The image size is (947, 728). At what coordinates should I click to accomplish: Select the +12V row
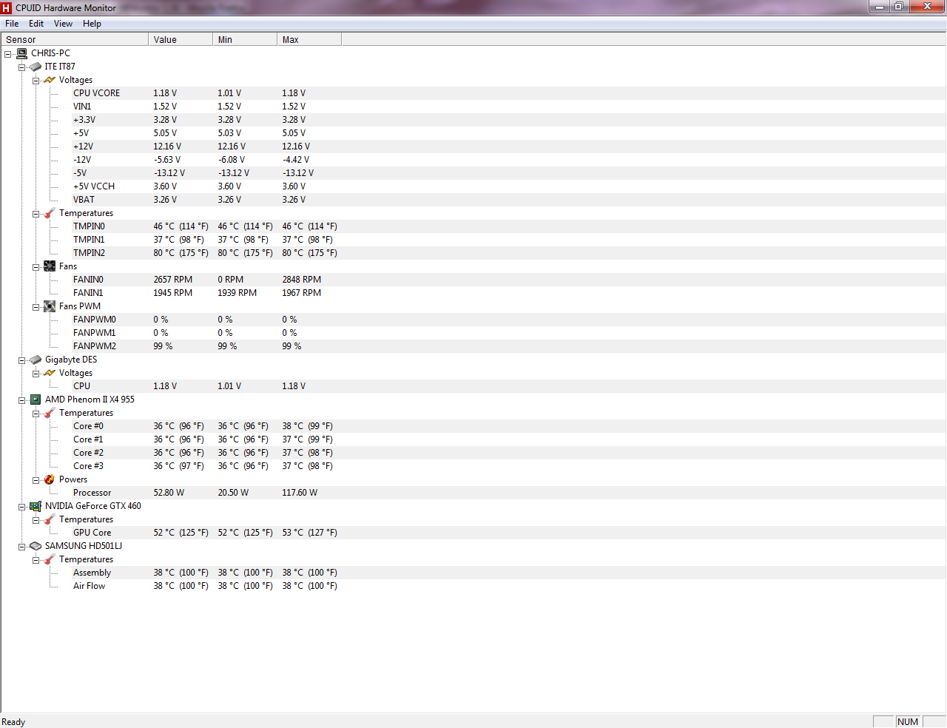473,146
